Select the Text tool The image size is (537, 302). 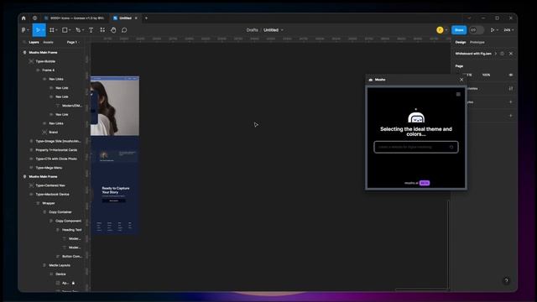91,30
